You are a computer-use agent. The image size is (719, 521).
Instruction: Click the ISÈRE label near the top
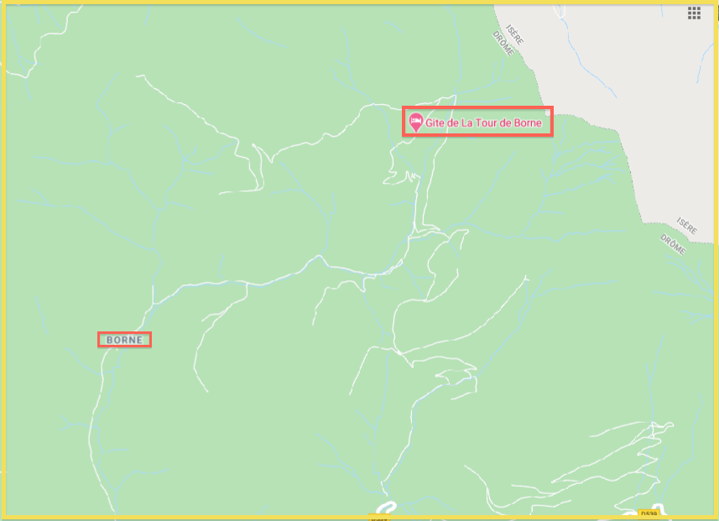[514, 34]
